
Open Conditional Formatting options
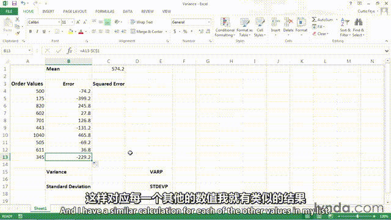coord(225,27)
